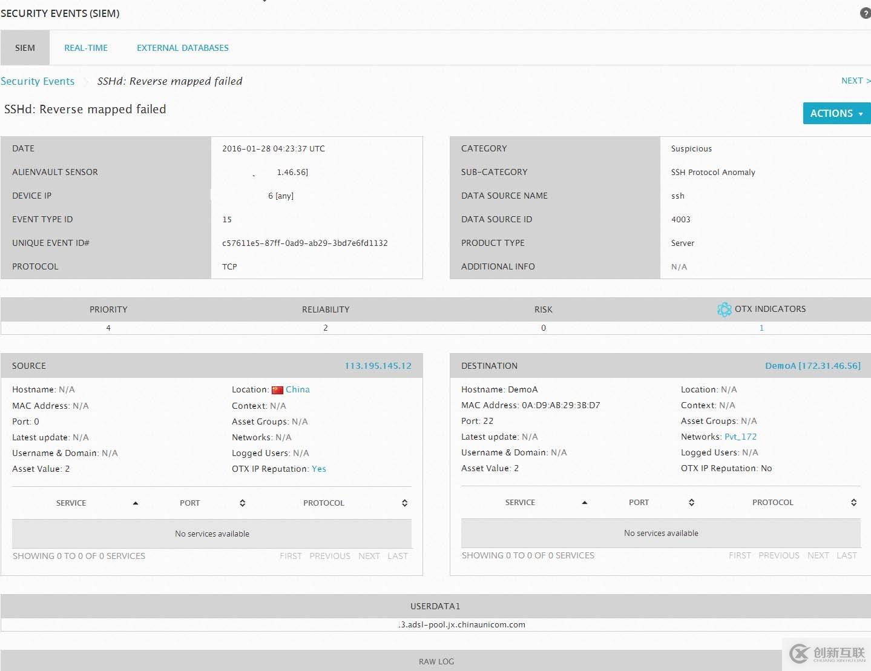
Task: Open destination DemoA [172.31.46.56]
Action: 812,366
